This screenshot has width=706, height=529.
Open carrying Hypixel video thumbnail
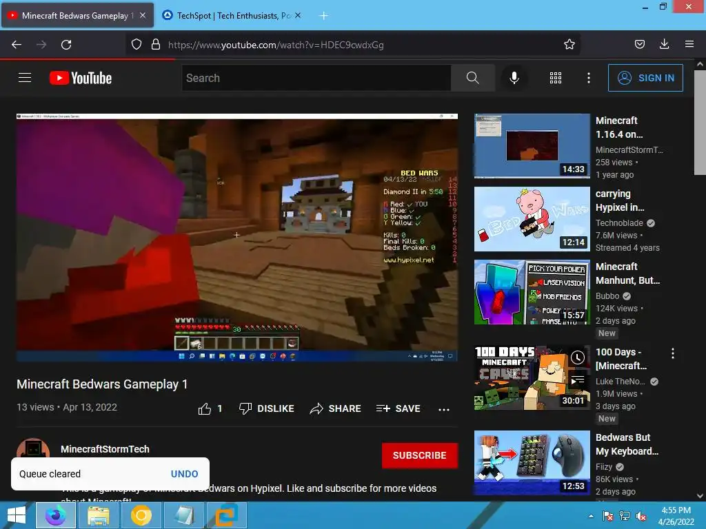pyautogui.click(x=532, y=219)
